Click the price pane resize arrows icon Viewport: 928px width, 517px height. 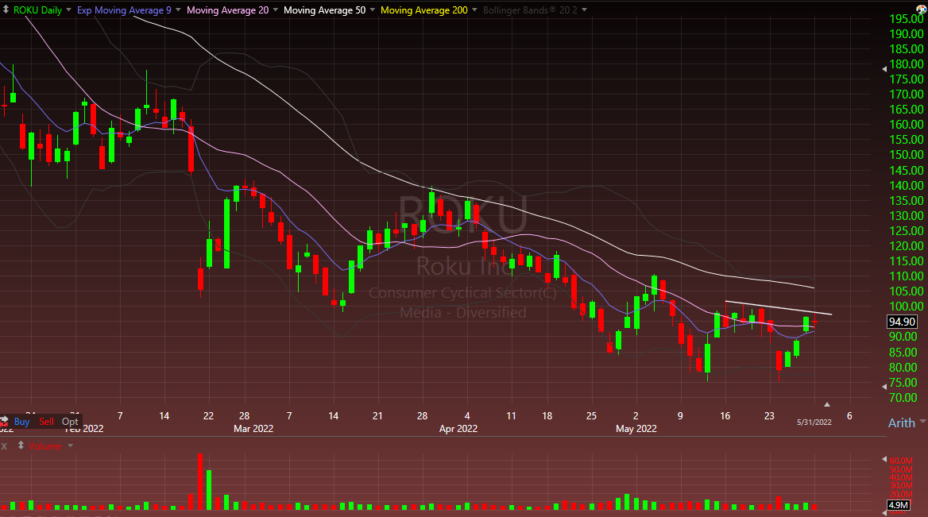coord(6,10)
